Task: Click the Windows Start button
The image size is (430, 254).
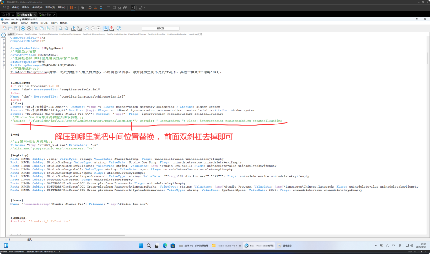Action: click(141, 246)
